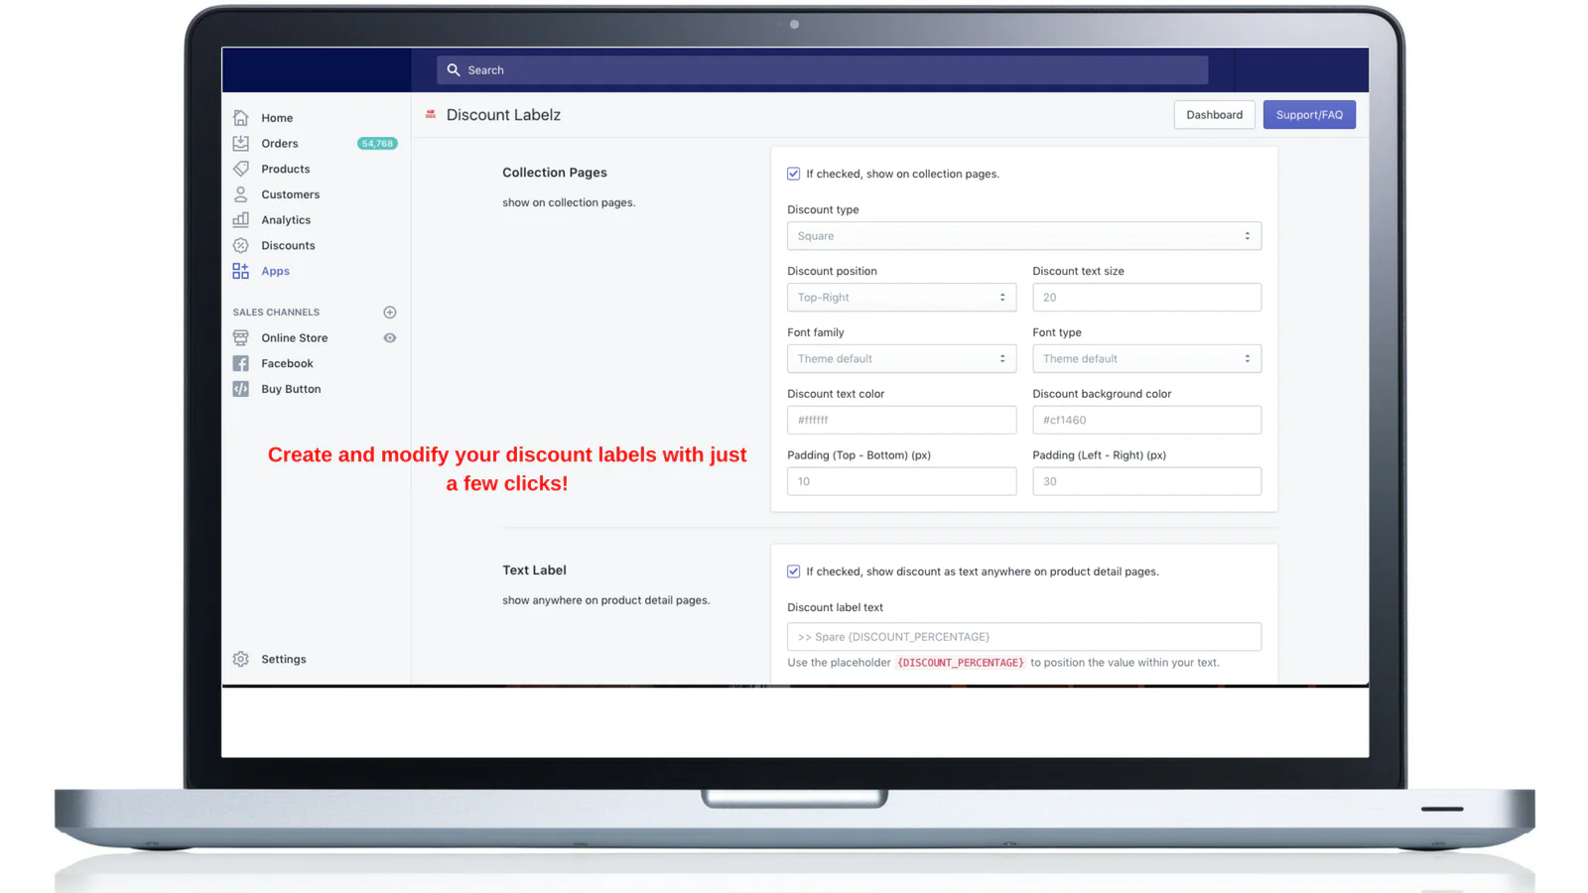Open Buy Button sales channel
The height and width of the screenshot is (893, 1588).
pyautogui.click(x=291, y=389)
